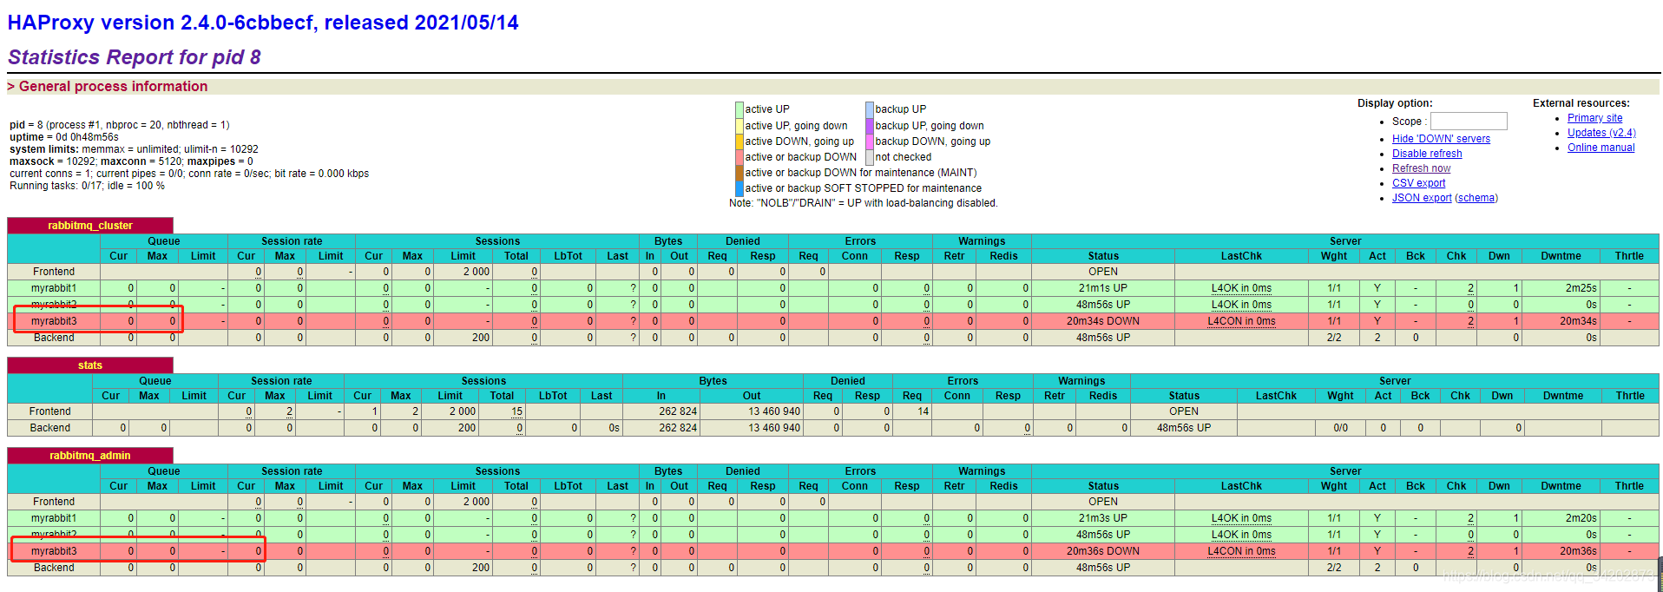Click the 'General process information' heading
This screenshot has height=592, width=1663.
pyautogui.click(x=113, y=87)
